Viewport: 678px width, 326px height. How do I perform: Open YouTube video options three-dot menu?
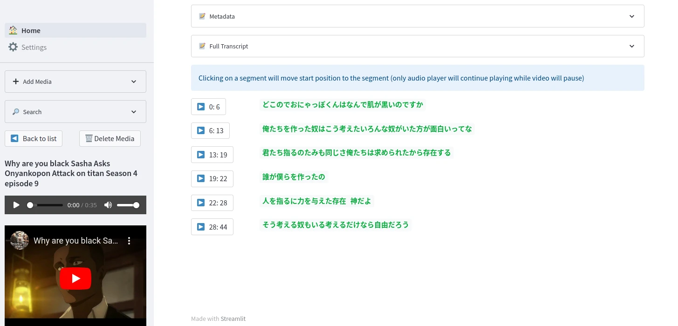point(129,241)
